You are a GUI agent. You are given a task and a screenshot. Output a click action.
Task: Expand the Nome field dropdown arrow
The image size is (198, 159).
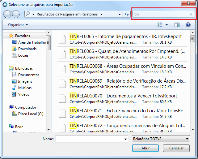click(125, 139)
